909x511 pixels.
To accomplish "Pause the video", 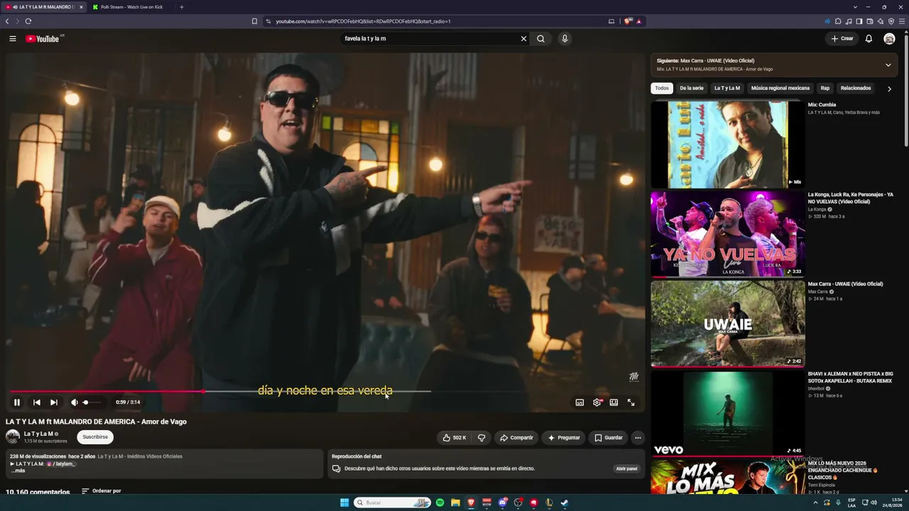I will click(17, 402).
